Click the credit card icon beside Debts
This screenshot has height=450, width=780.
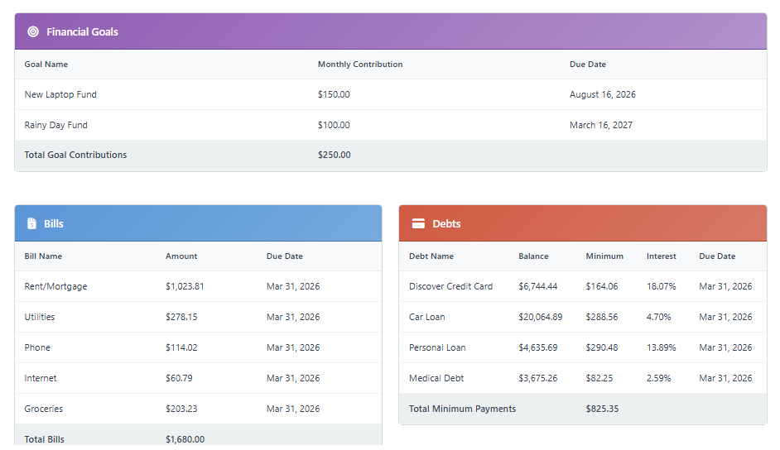(x=418, y=223)
